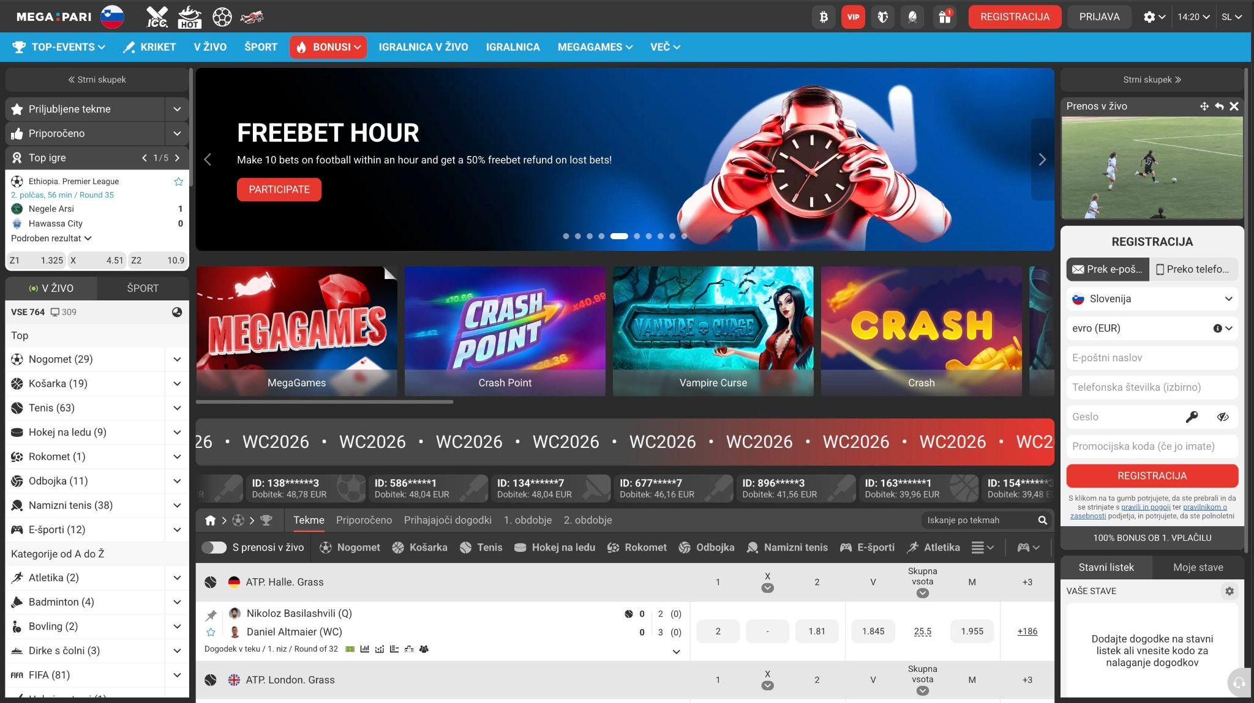Click the move icon on live stream panel

click(x=1204, y=106)
